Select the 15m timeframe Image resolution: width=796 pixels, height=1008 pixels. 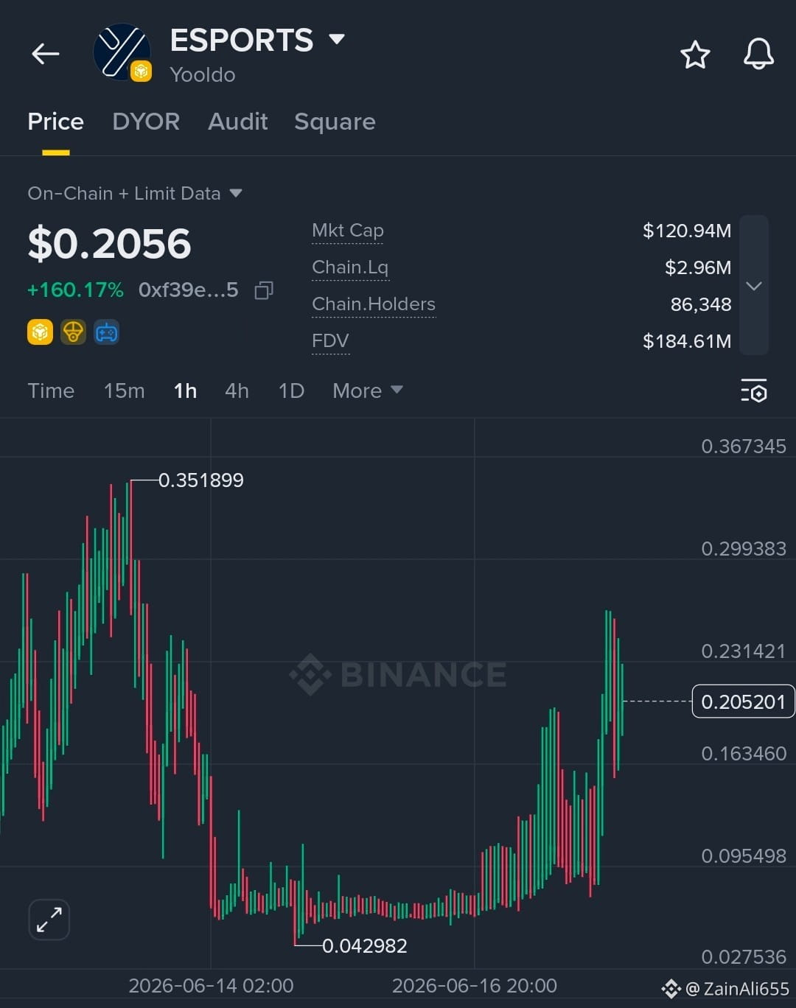pos(124,391)
